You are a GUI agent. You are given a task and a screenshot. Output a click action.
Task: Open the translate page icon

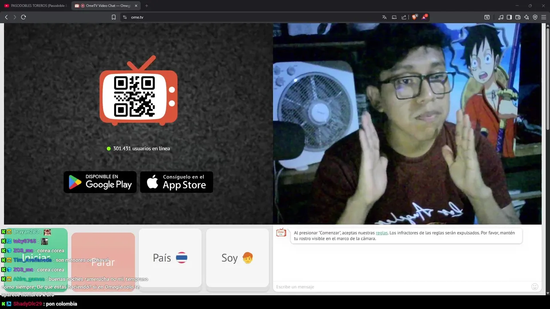[384, 17]
